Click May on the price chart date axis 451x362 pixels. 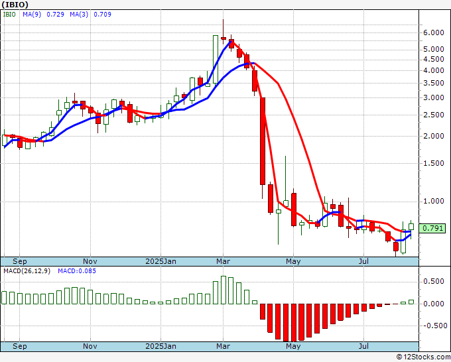pyautogui.click(x=293, y=261)
